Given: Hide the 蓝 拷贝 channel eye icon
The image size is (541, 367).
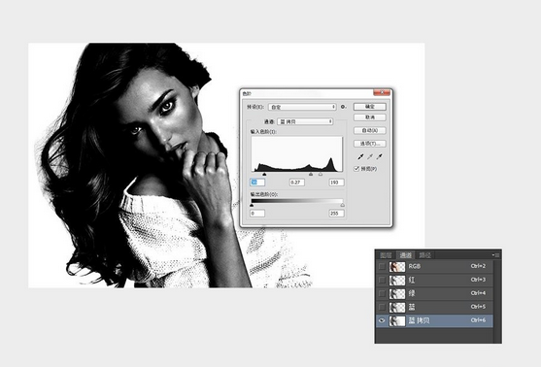Looking at the screenshot, I should click(382, 320).
